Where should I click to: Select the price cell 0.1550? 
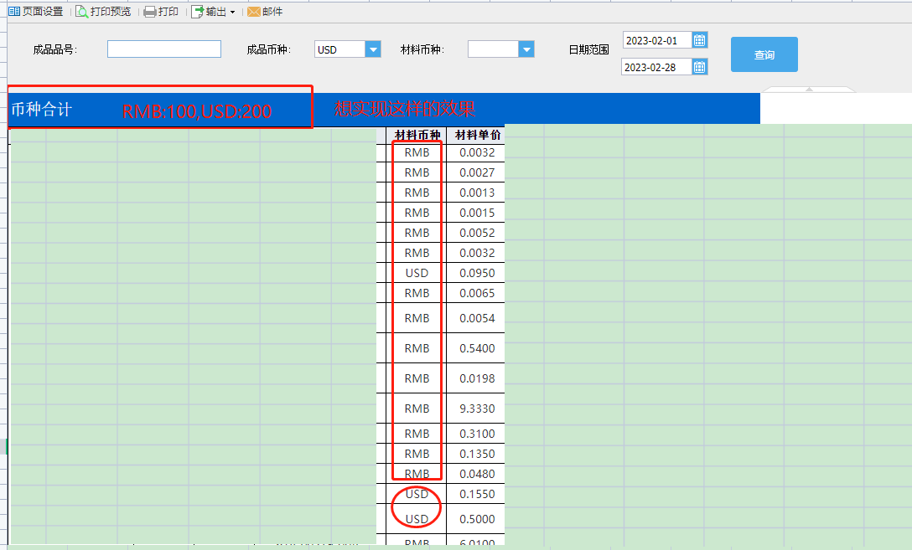476,494
